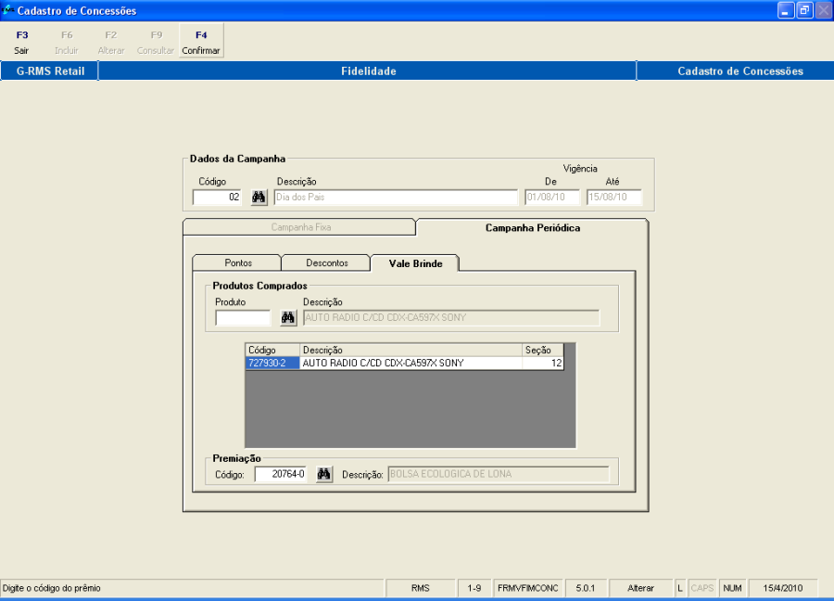Viewport: 834px width, 601px height.
Task: Open the Campanha Fixa tab
Action: coord(300,227)
